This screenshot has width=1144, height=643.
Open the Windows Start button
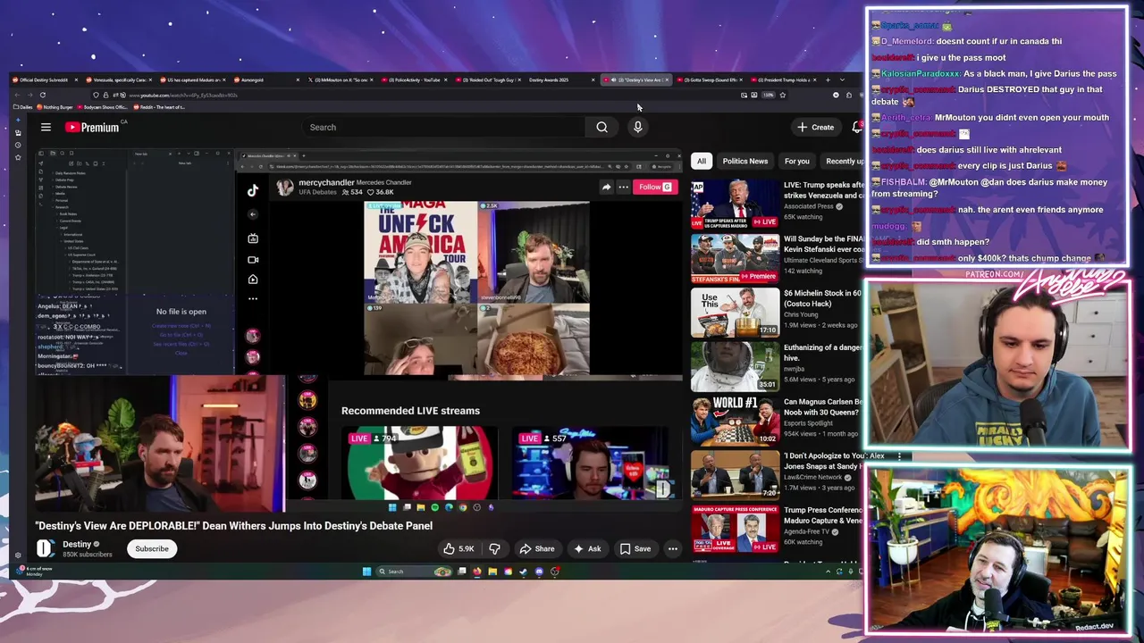366,572
